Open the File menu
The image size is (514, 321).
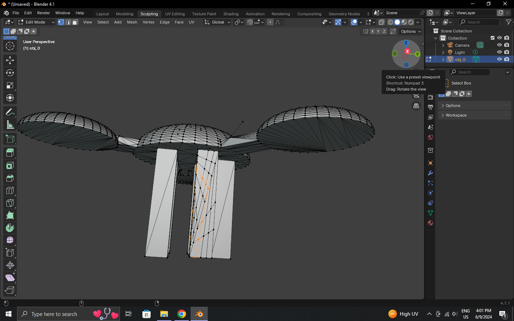pos(16,13)
